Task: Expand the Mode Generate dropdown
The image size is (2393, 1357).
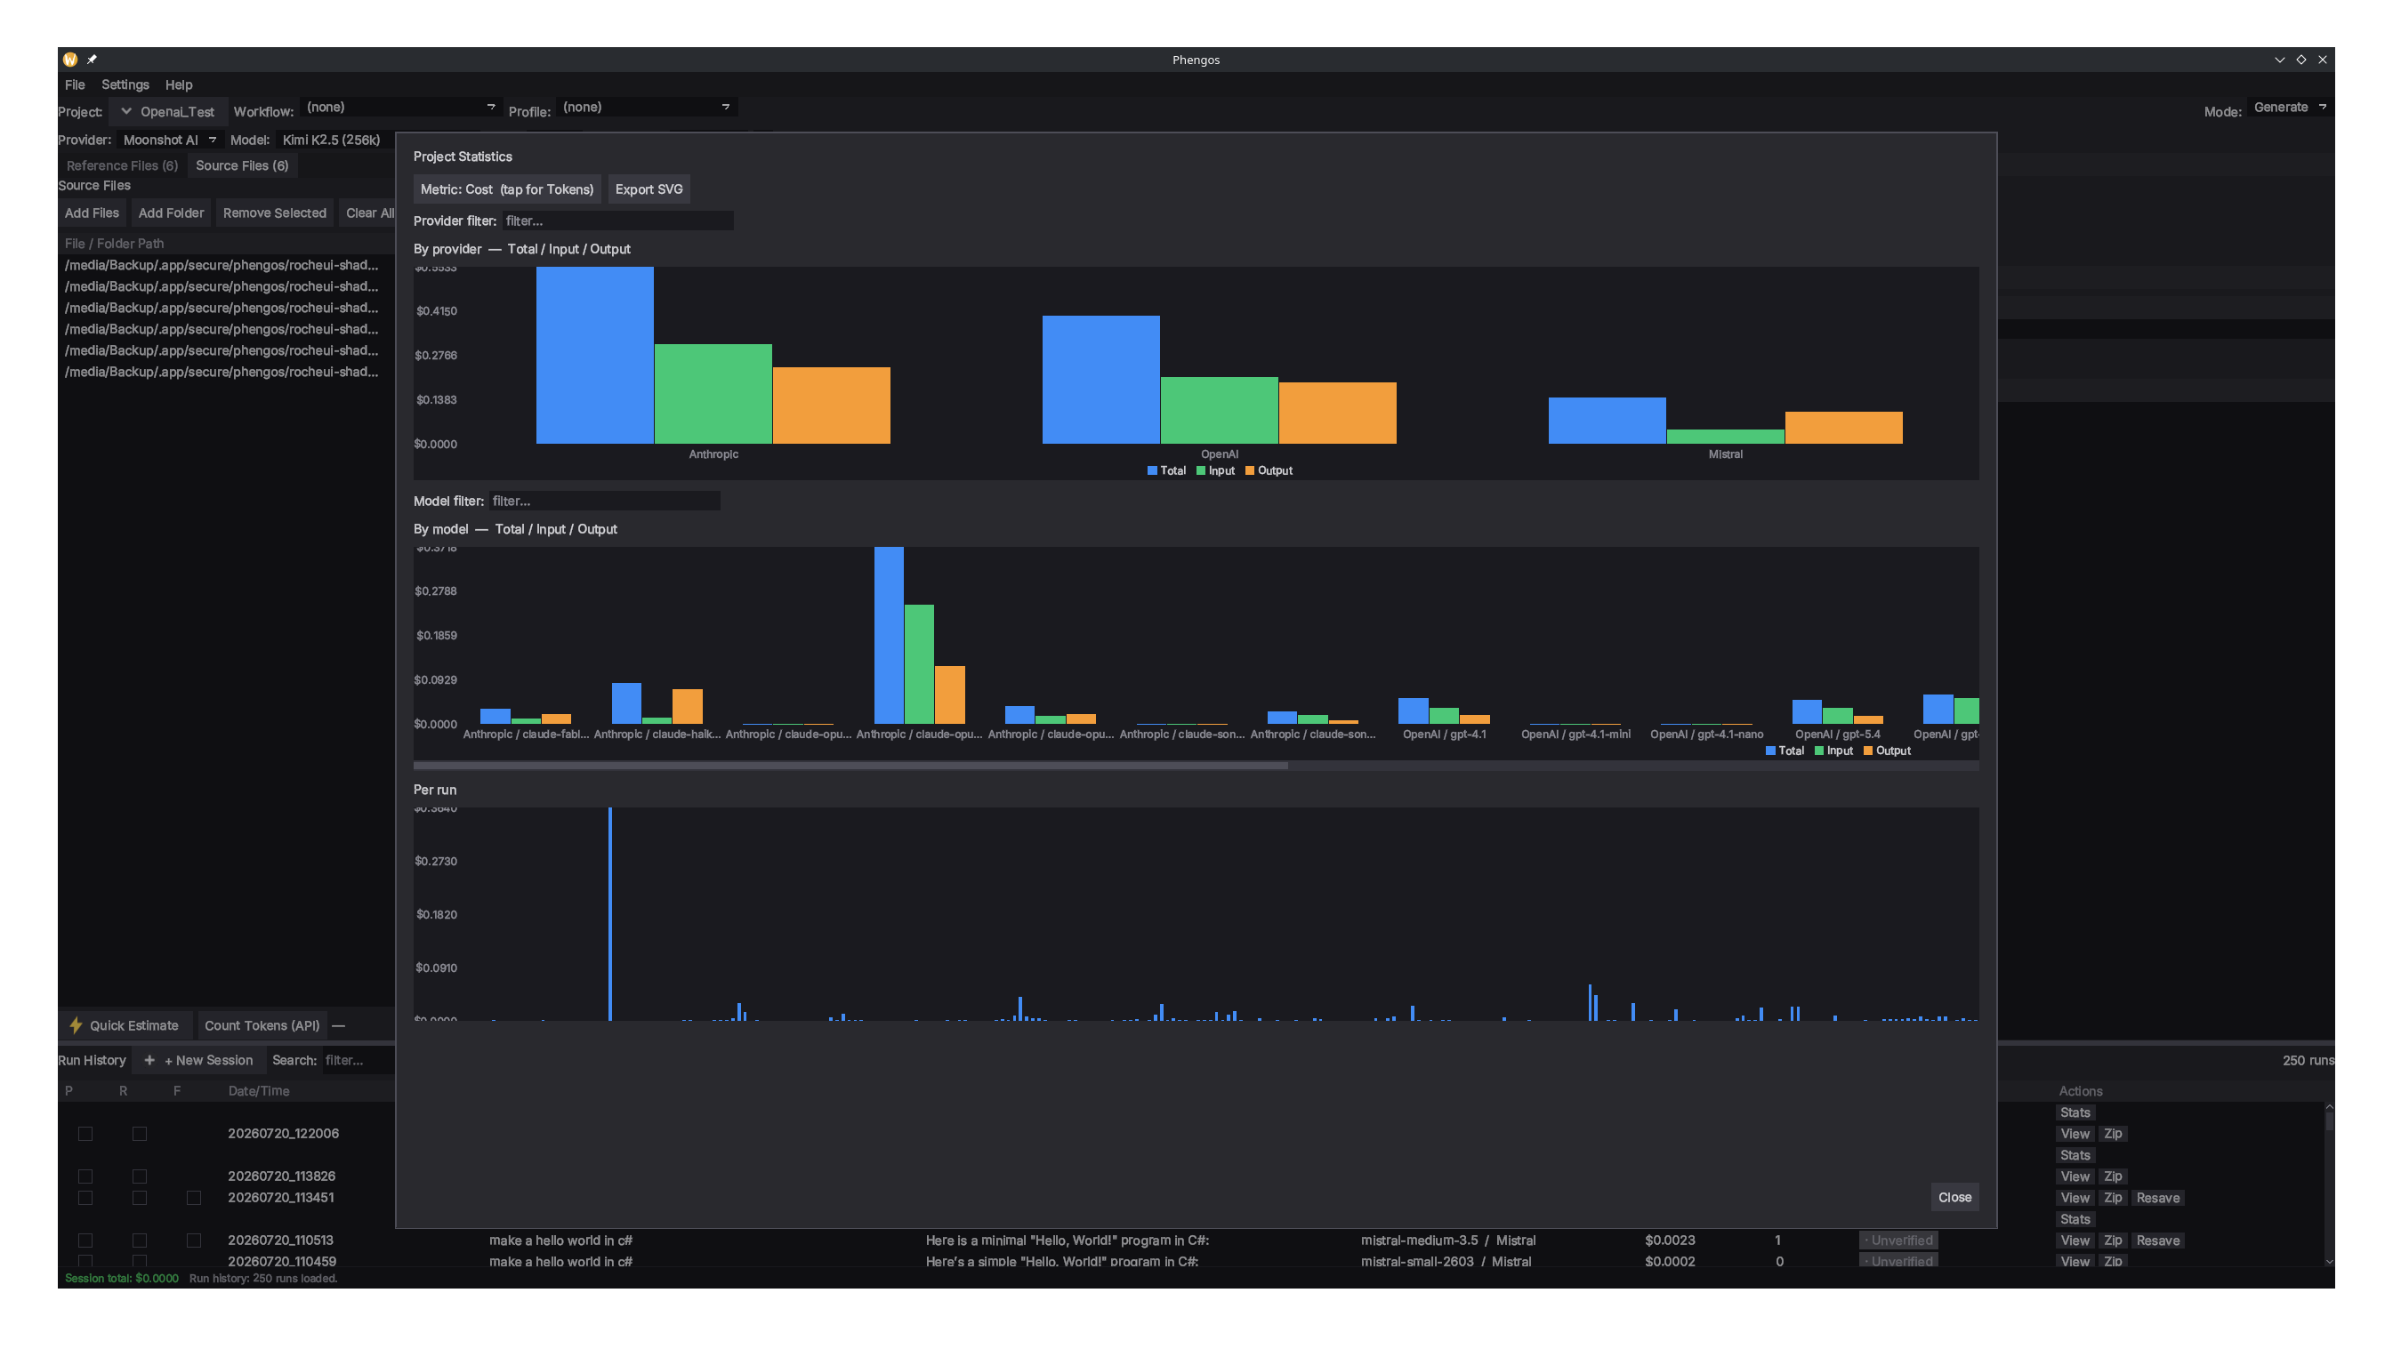Action: tap(2290, 108)
